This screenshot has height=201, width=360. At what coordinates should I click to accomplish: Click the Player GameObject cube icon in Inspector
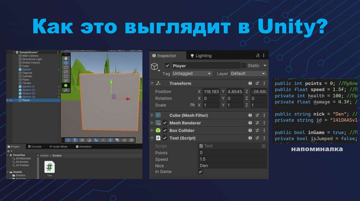click(155, 66)
